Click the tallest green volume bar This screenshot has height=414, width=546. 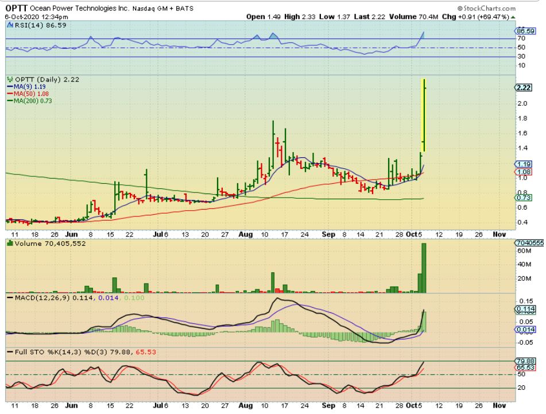424,268
